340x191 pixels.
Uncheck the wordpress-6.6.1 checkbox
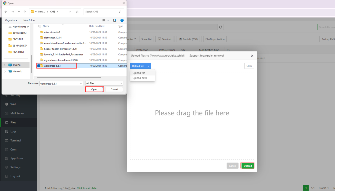point(39,66)
